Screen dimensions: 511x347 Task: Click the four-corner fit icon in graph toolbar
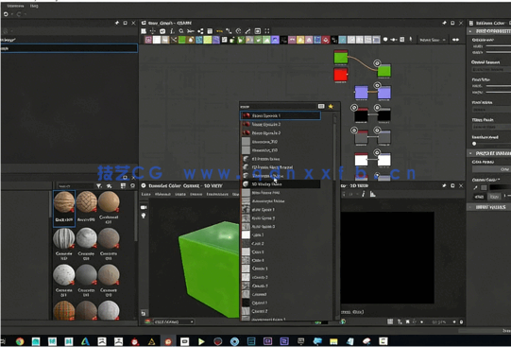(x=267, y=31)
